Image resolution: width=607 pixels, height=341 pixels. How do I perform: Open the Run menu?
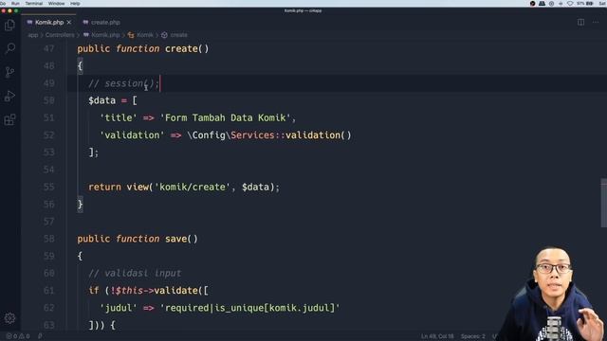click(15, 4)
